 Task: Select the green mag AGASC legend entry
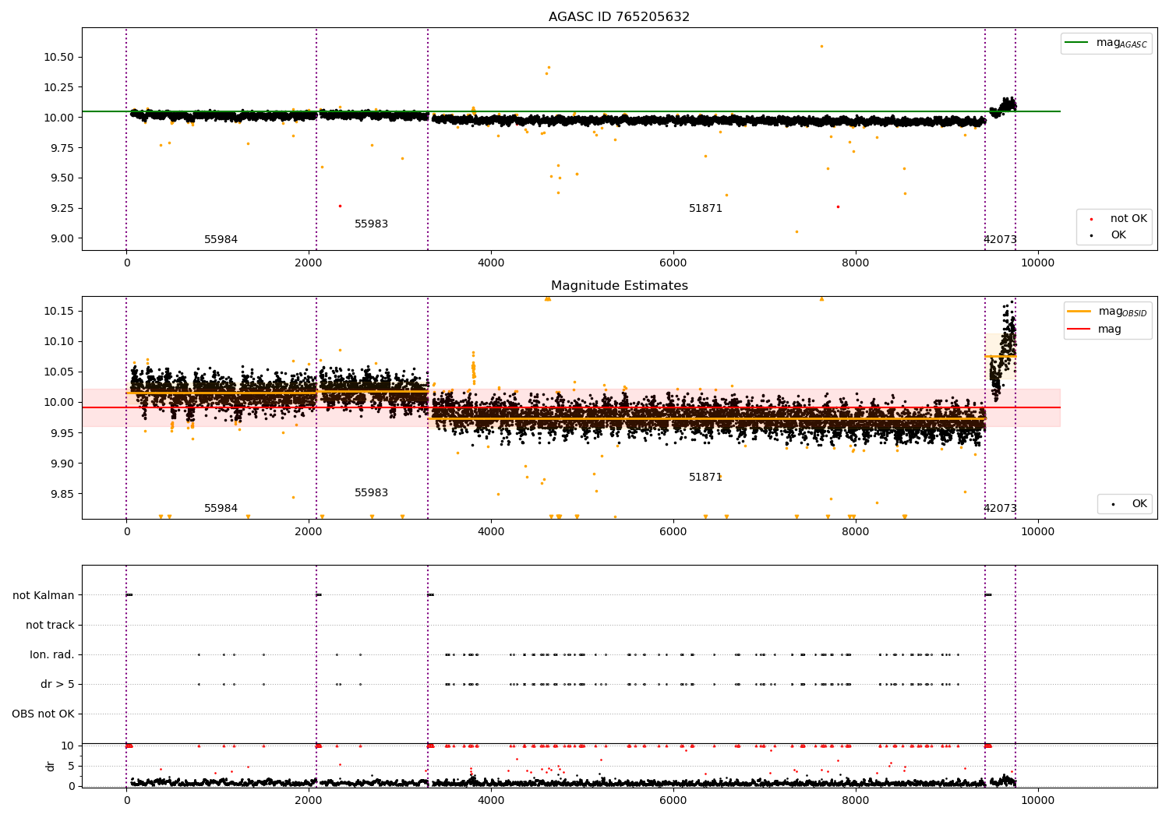click(1106, 43)
